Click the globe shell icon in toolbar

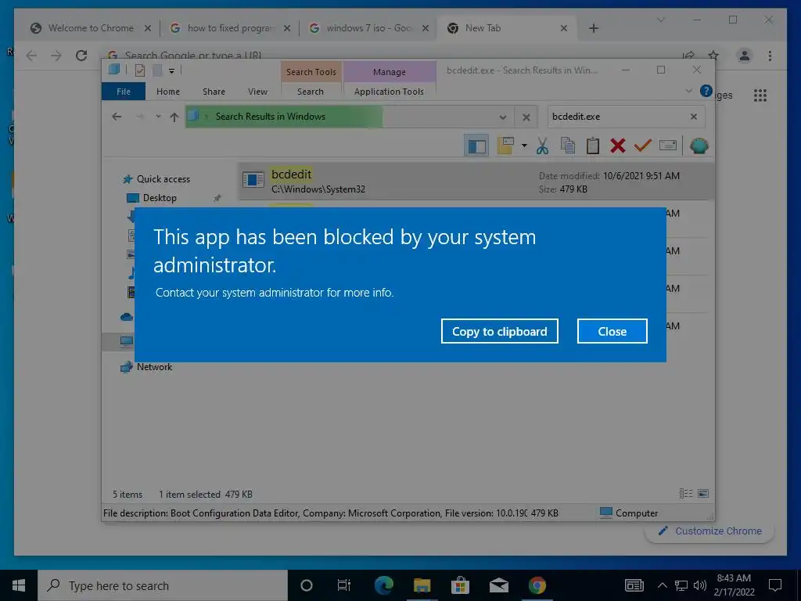click(x=699, y=146)
